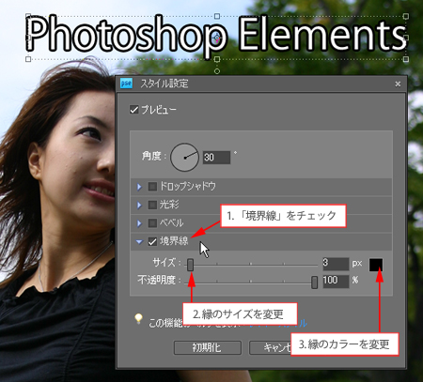Click the 境界線 label
This screenshot has width=423, height=382.
pyautogui.click(x=174, y=241)
